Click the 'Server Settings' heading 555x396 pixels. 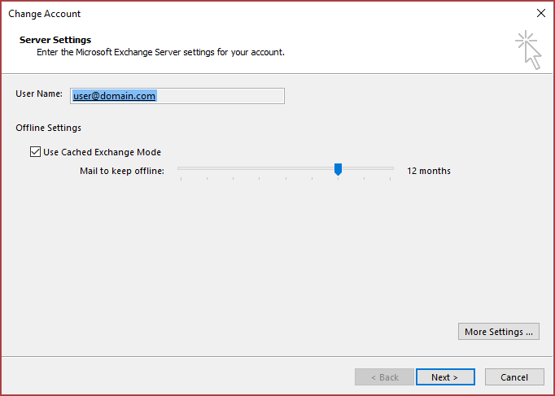[55, 40]
